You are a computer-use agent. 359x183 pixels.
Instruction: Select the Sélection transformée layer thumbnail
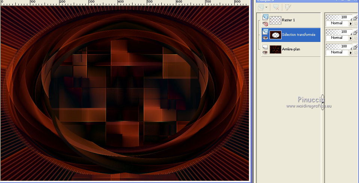(x=276, y=35)
